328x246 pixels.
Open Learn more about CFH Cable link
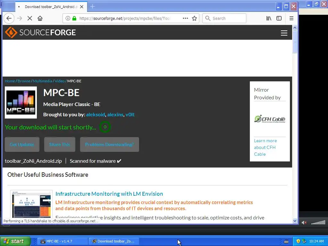point(265,147)
